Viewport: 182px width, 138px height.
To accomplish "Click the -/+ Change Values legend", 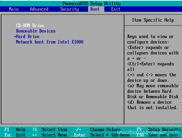I will coord(97,129).
